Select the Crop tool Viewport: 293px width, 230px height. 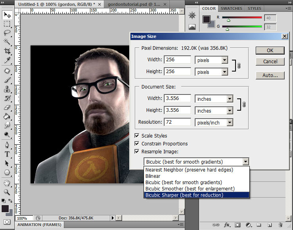click(x=7, y=51)
